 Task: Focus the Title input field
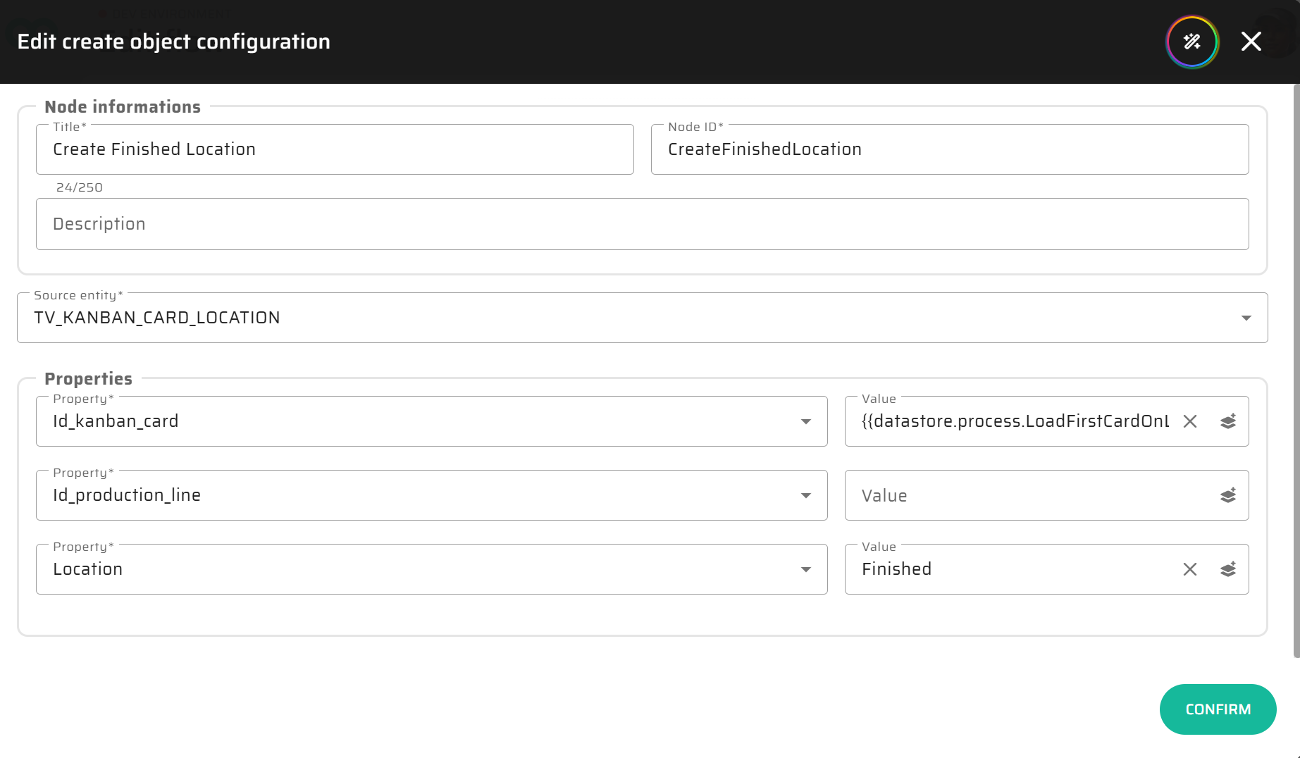(335, 149)
